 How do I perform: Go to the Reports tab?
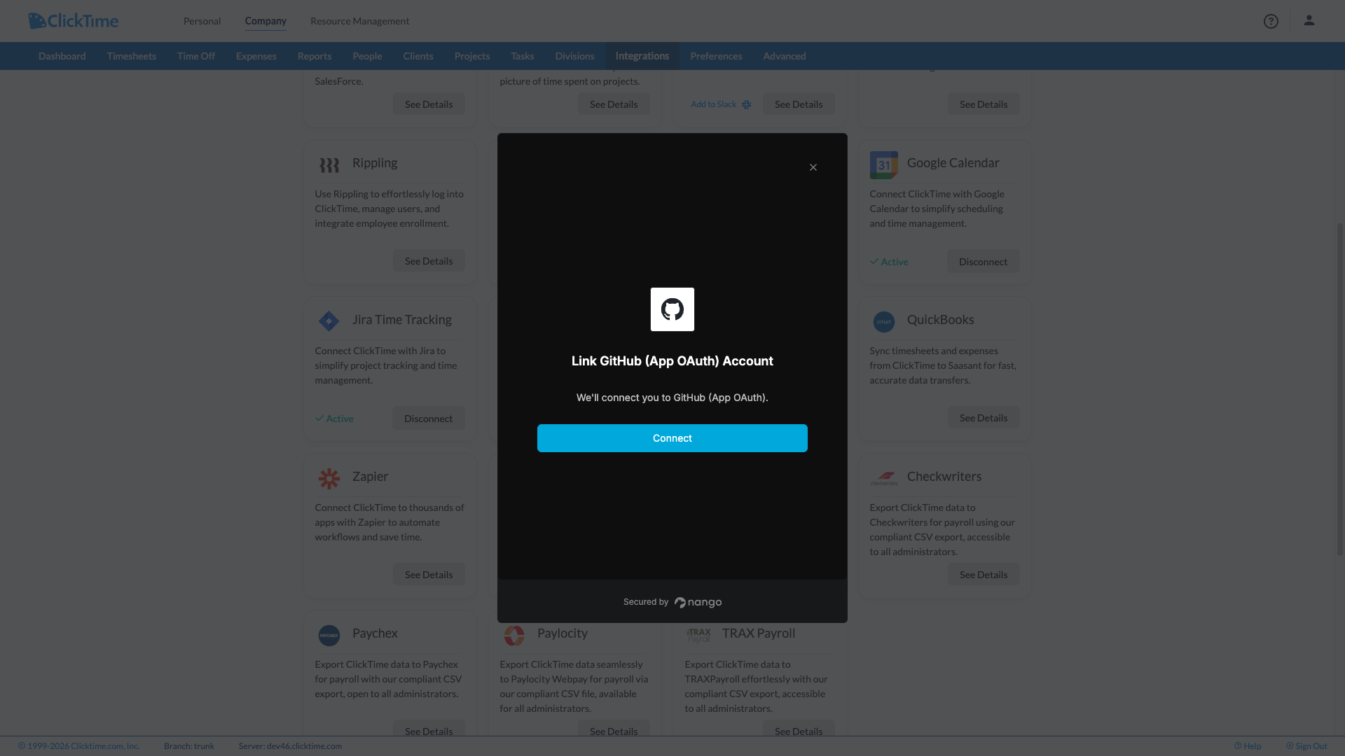point(315,56)
